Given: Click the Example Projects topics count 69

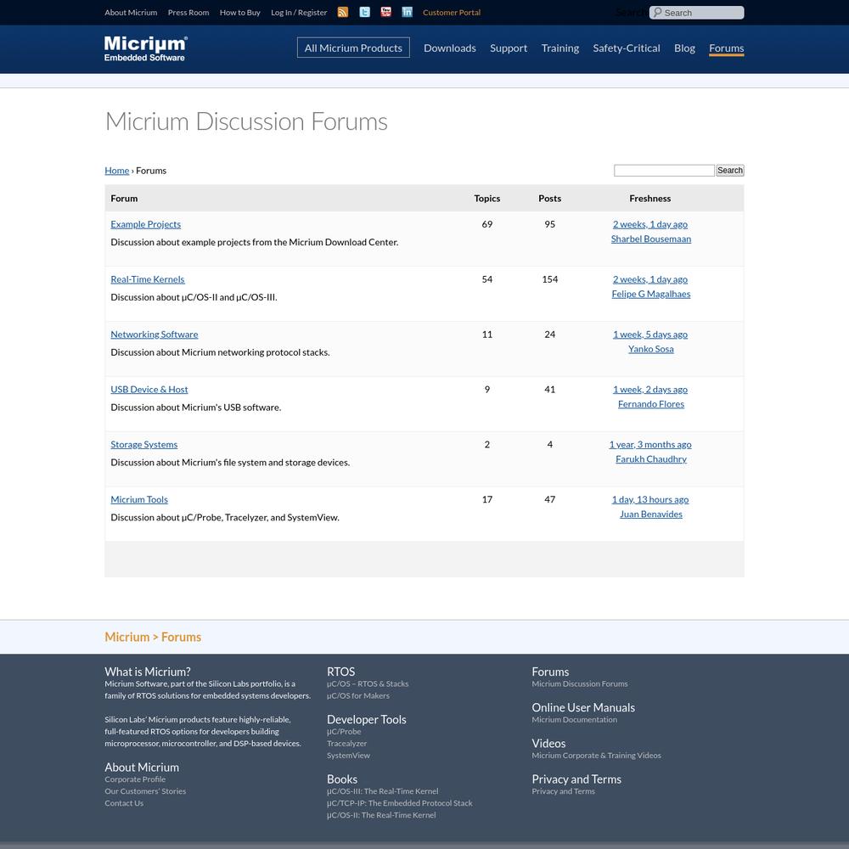Looking at the screenshot, I should (486, 224).
